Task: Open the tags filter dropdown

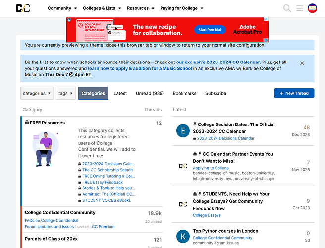Action: point(66,93)
